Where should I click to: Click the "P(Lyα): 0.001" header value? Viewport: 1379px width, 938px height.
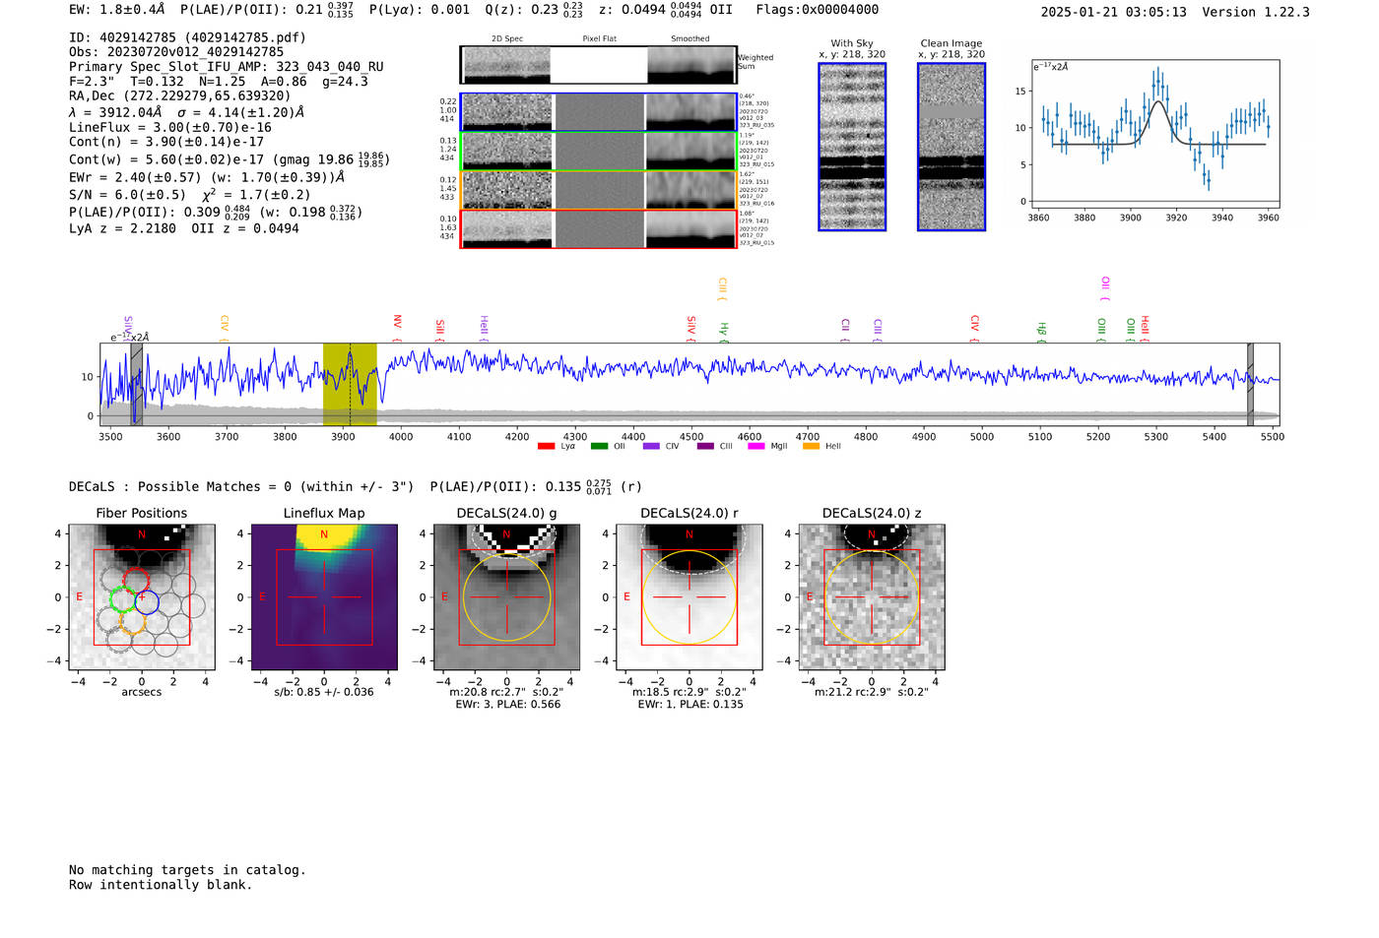point(420,10)
